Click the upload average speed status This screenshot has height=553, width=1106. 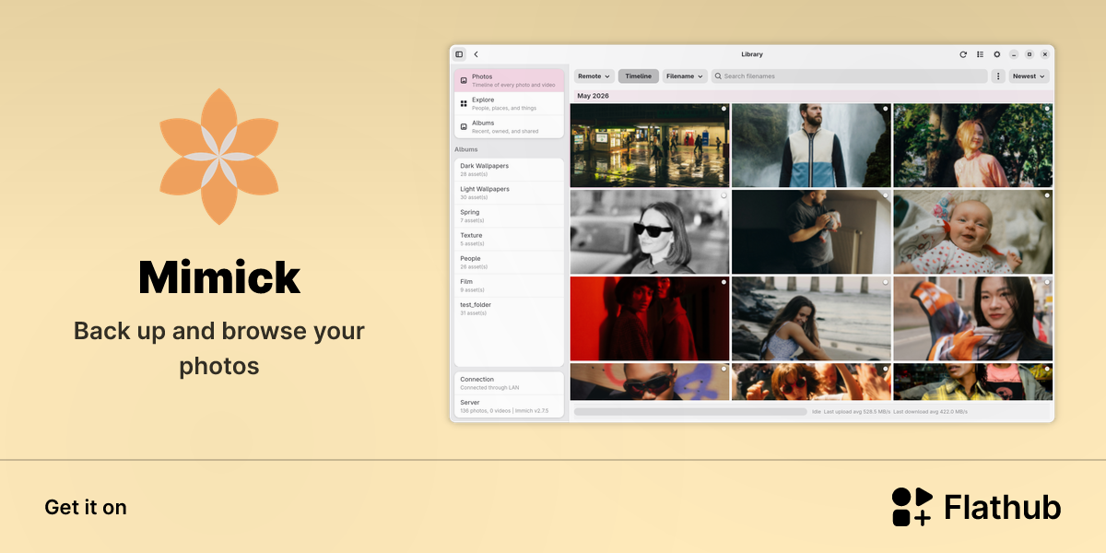pyautogui.click(x=857, y=412)
